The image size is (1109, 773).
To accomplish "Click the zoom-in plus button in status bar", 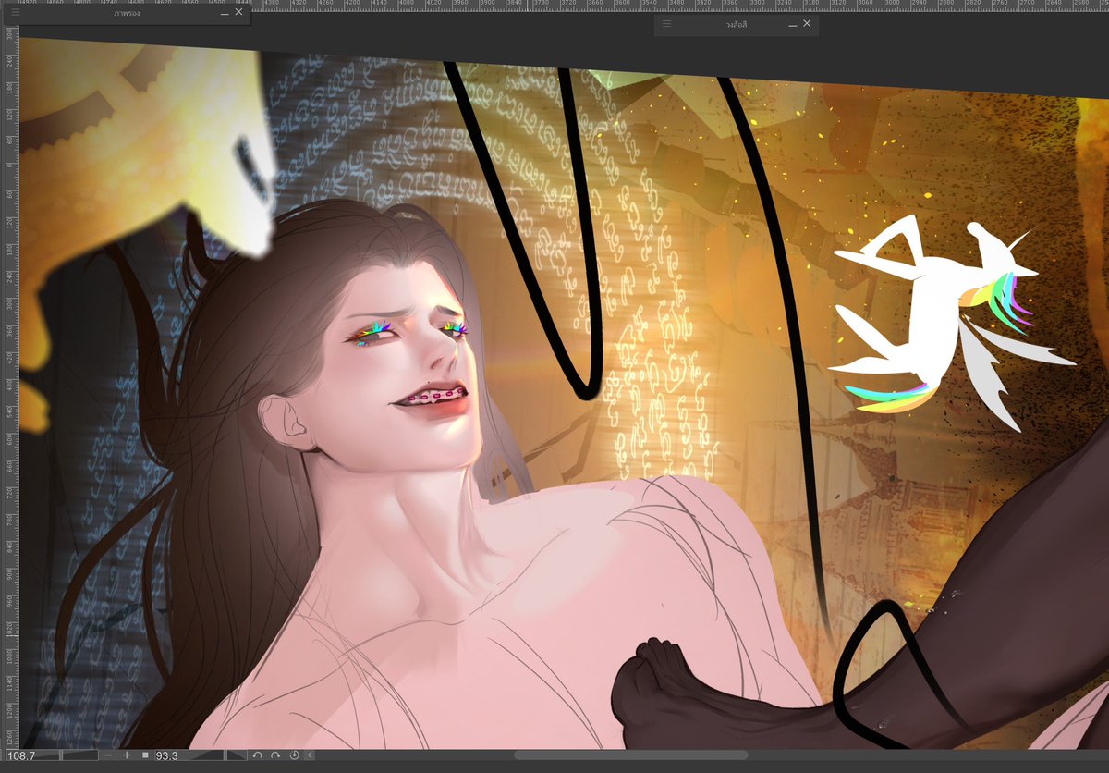I will (x=127, y=755).
